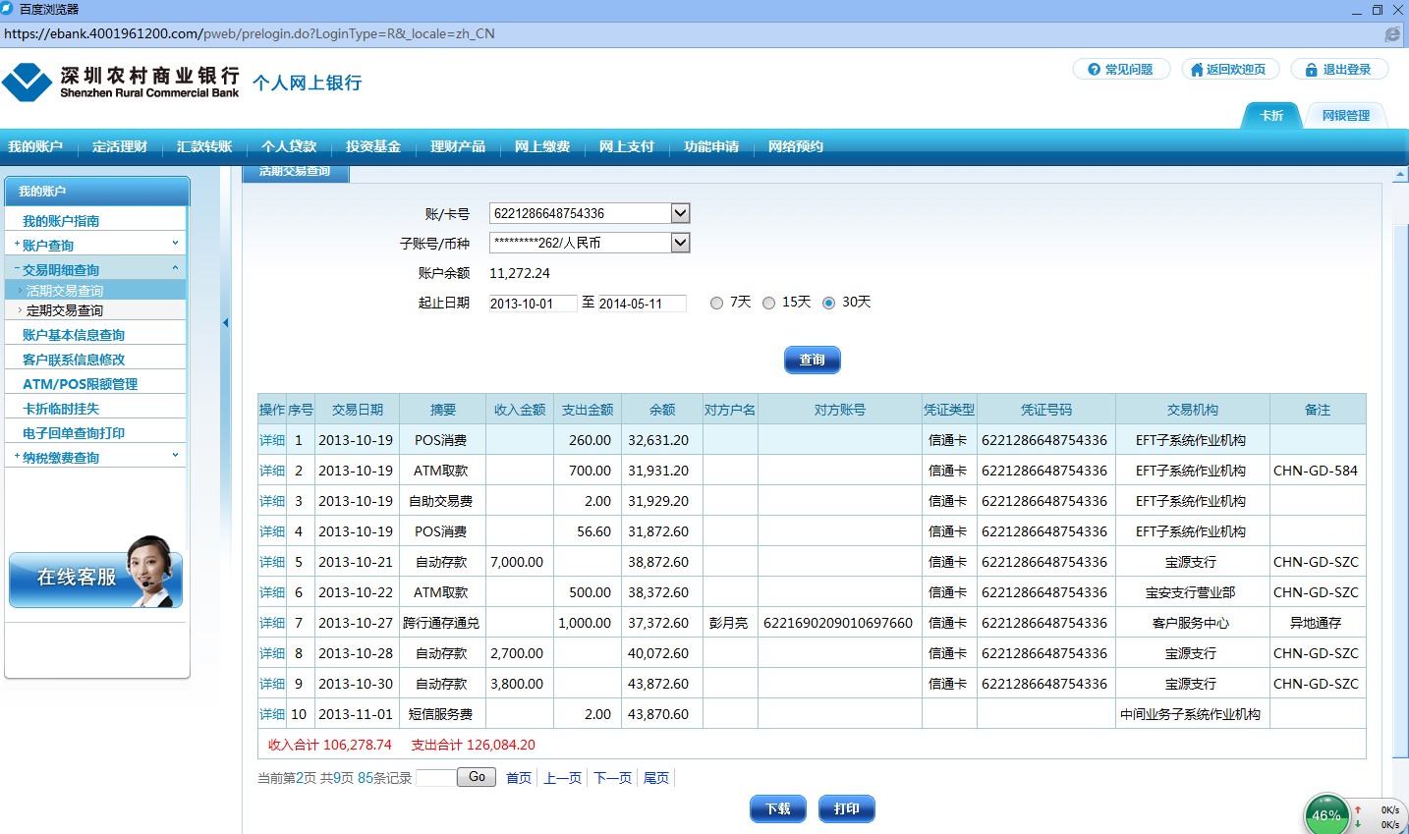
Task: Click the start date field 2013-10-01
Action: point(532,304)
